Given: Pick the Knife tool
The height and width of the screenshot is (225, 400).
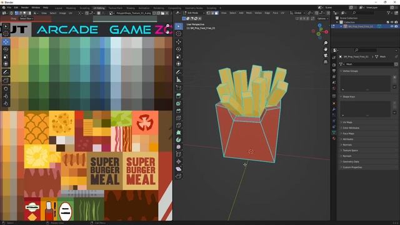Looking at the screenshot, I should click(x=179, y=125).
